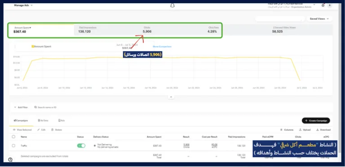
Task: Sort the table by the Name column header
Action: (x=23, y=136)
